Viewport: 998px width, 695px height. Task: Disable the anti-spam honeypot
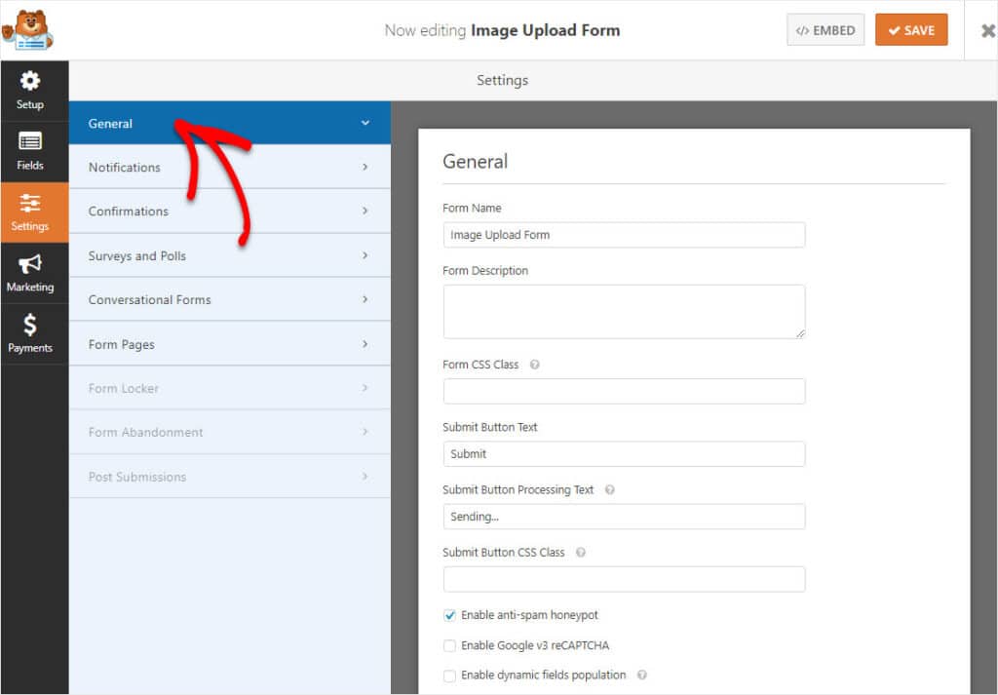pyautogui.click(x=449, y=615)
